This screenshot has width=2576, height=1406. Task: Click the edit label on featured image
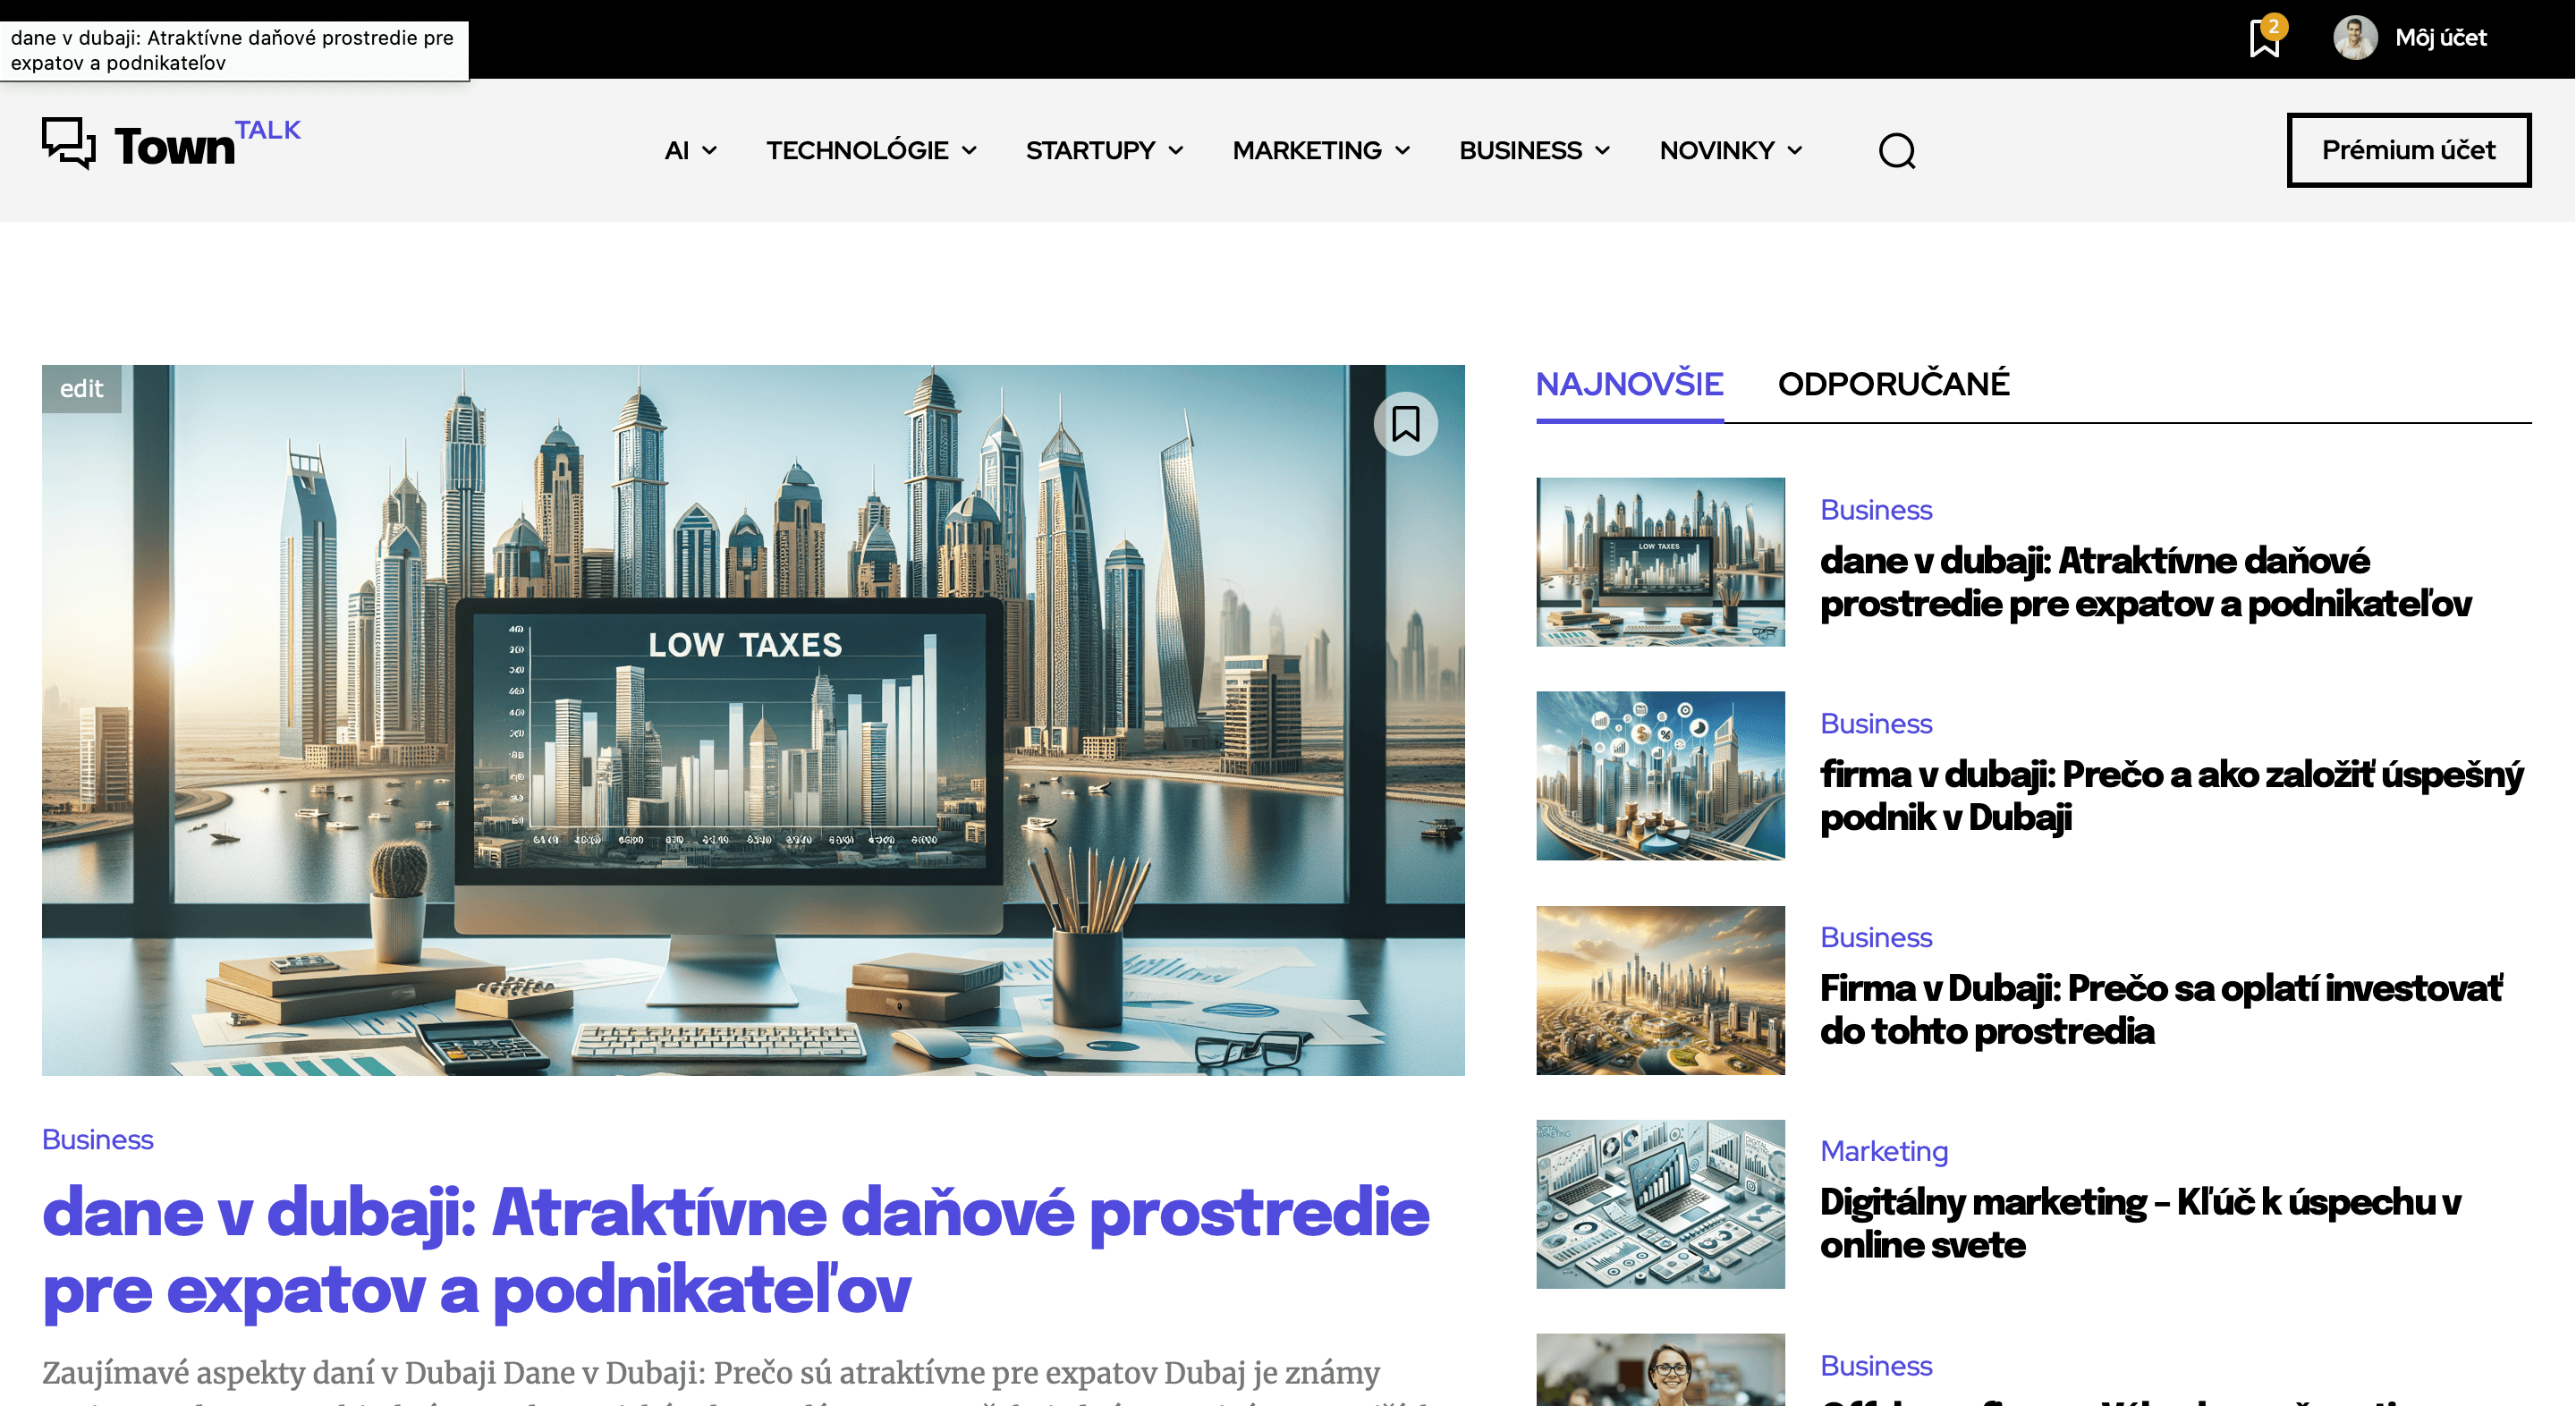[81, 389]
